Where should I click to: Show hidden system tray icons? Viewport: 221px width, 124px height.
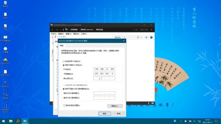(181, 121)
